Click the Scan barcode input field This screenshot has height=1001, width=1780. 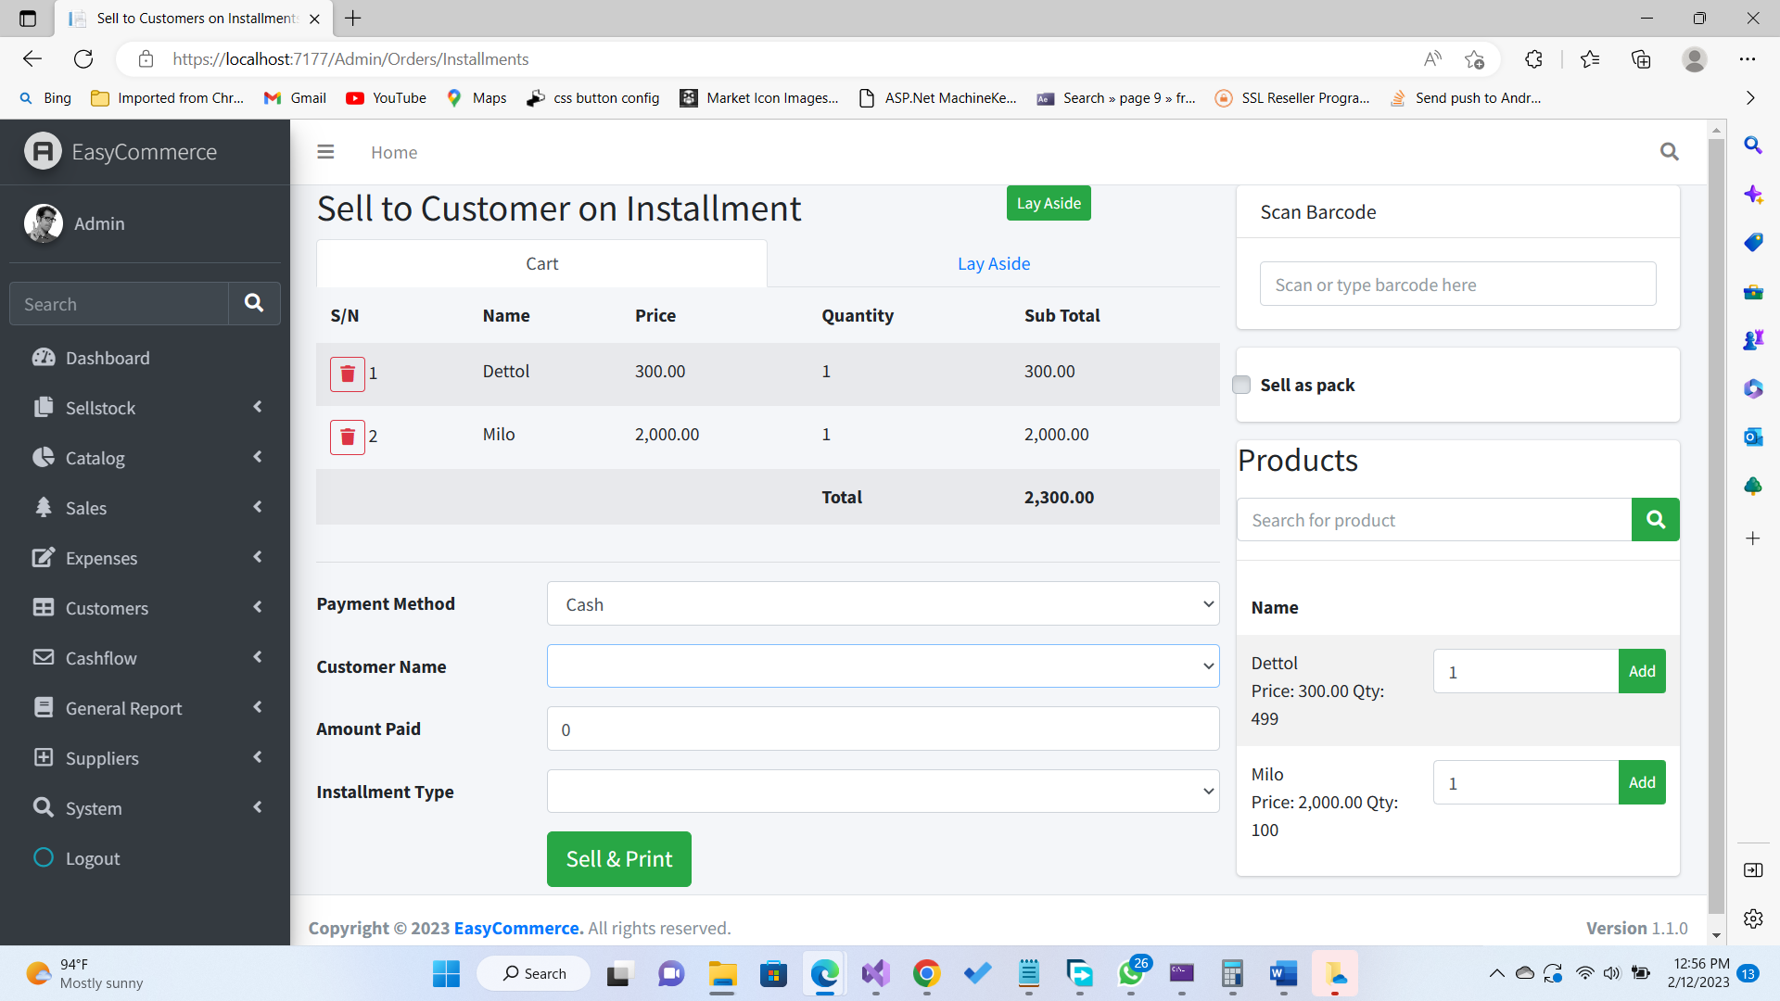pyautogui.click(x=1456, y=285)
